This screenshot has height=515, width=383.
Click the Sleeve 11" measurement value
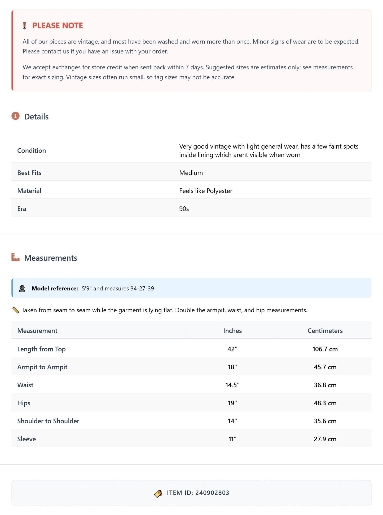(232, 439)
